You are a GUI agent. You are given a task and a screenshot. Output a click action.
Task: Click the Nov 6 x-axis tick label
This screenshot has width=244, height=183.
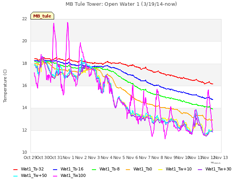[132, 157]
